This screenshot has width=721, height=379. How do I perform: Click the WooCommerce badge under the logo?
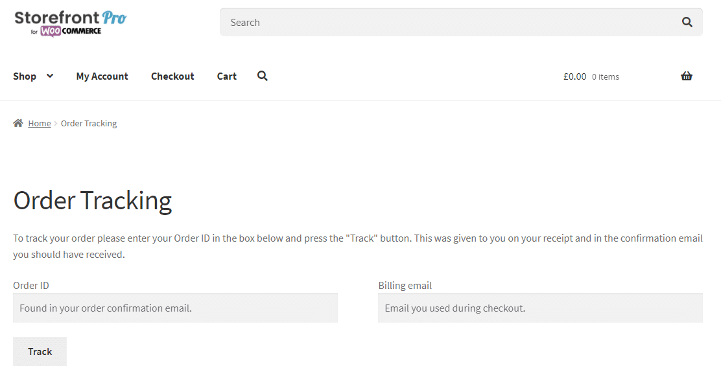71,31
